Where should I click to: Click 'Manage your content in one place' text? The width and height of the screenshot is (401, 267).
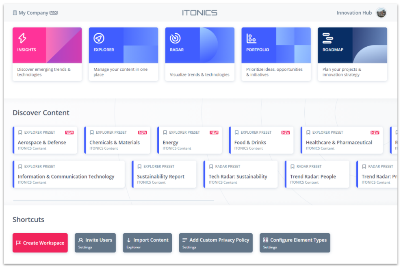pos(120,72)
